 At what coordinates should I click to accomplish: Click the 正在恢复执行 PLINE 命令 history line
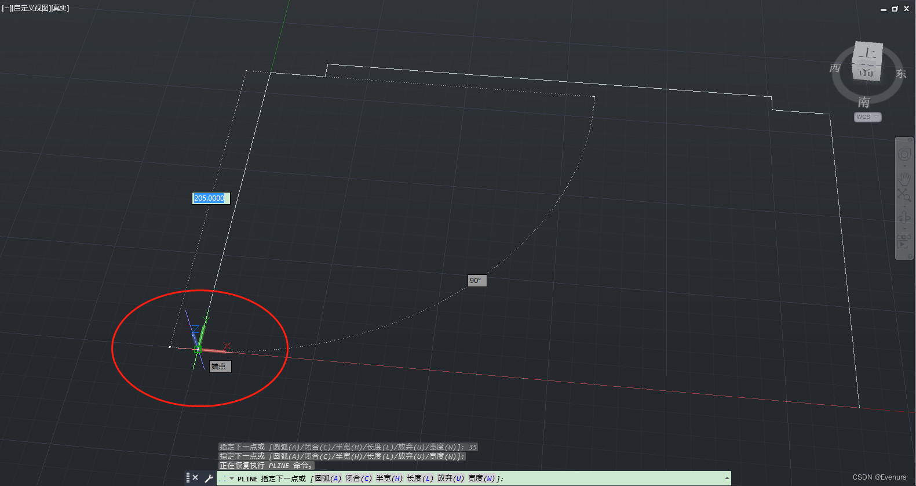(x=267, y=466)
